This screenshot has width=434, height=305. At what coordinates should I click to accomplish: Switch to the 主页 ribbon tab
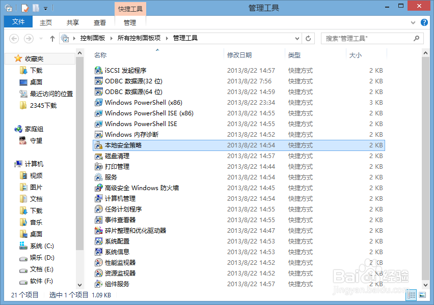click(46, 22)
